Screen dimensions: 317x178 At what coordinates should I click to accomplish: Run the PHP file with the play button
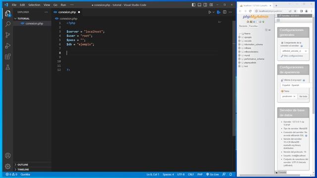(x=210, y=12)
